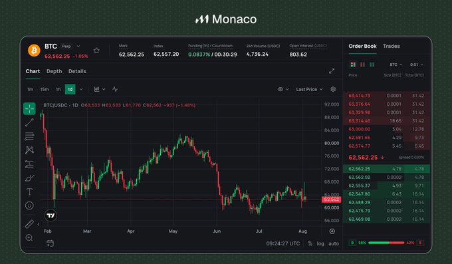
Task: Open the candlestick chart type dropdown
Action: pos(99,89)
